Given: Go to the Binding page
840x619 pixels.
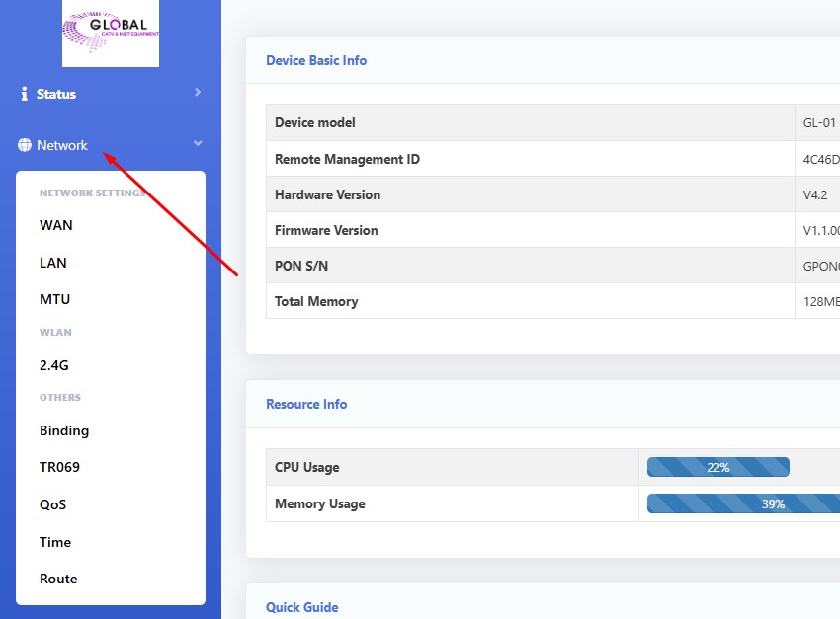Looking at the screenshot, I should [x=64, y=430].
